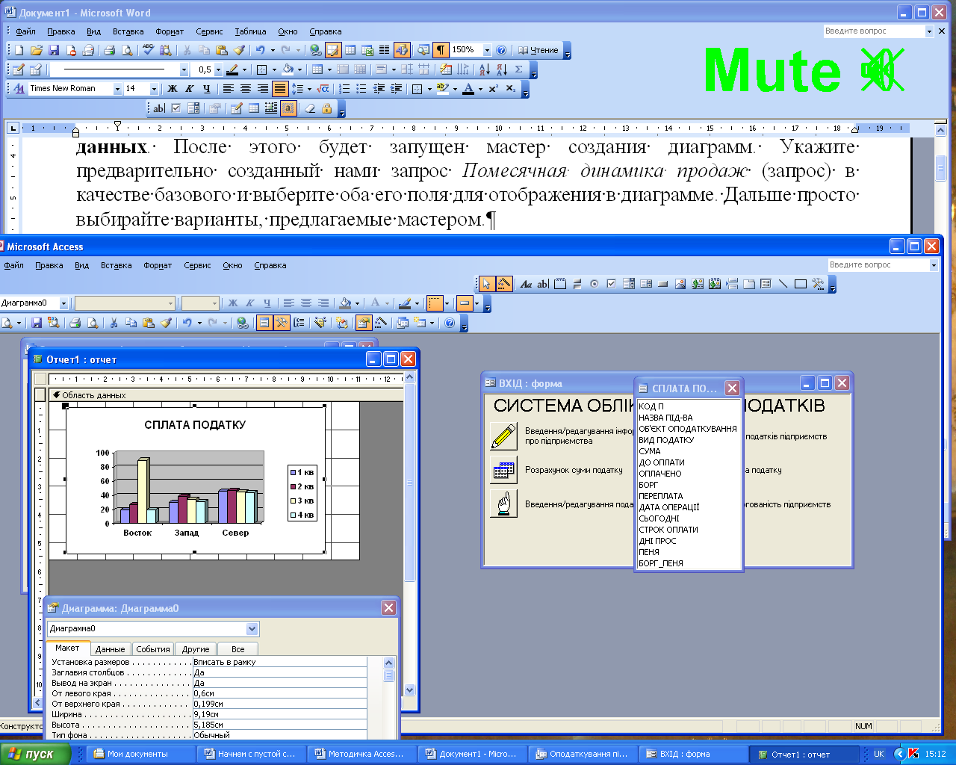Increase indent in Word formatting toolbar

click(x=396, y=88)
